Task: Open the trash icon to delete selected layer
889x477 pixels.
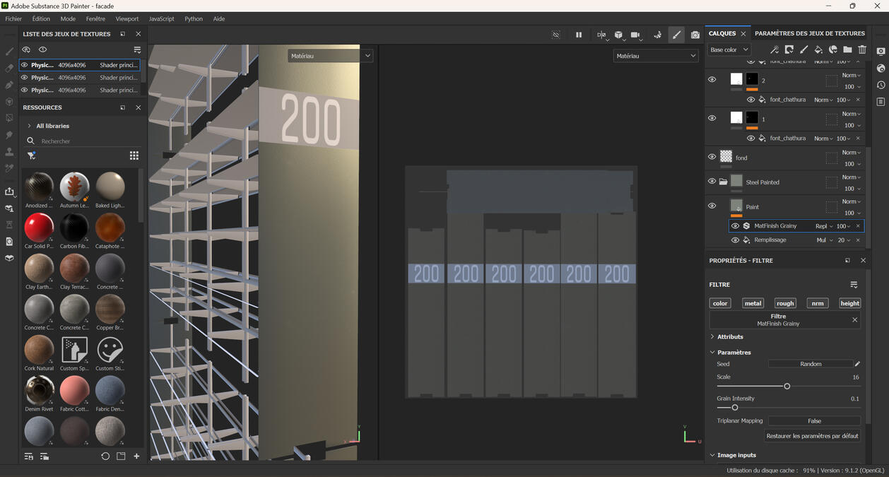Action: [x=862, y=49]
